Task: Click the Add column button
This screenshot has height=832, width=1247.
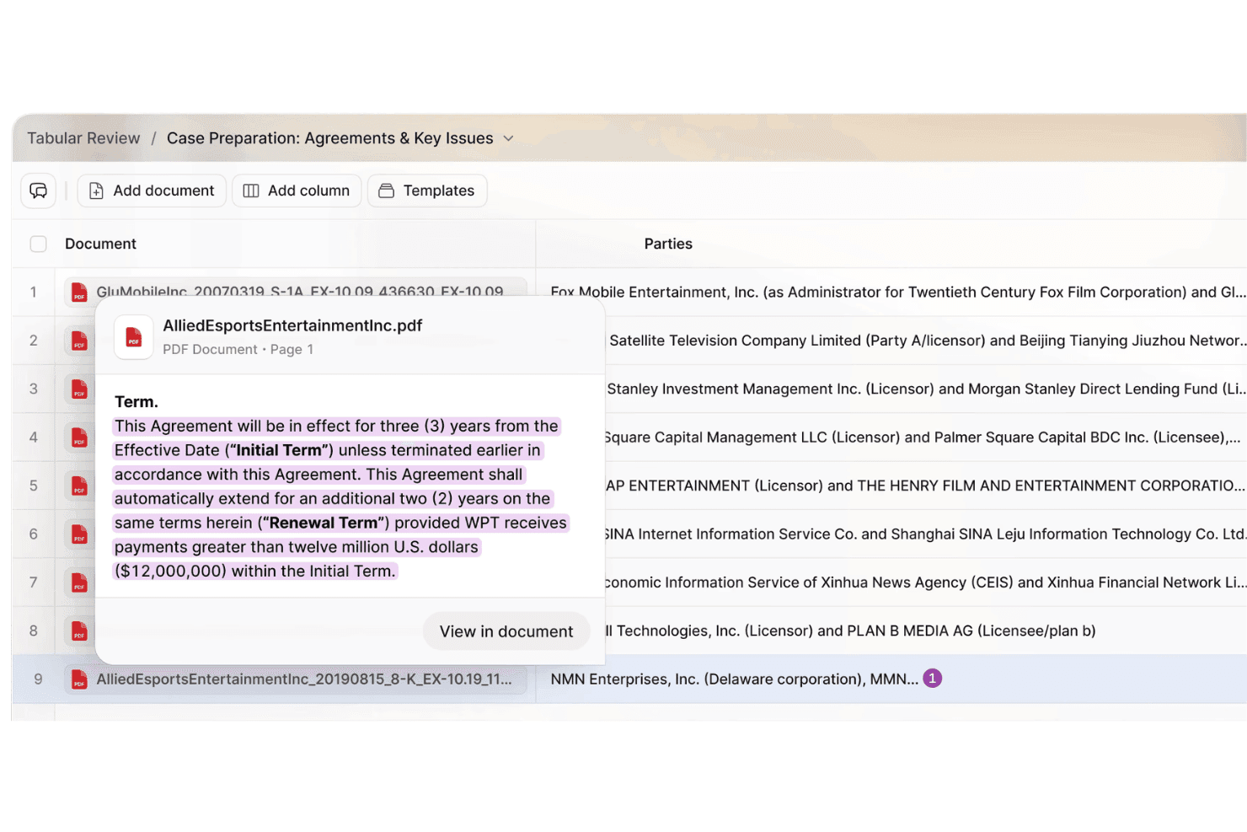Action: tap(297, 191)
